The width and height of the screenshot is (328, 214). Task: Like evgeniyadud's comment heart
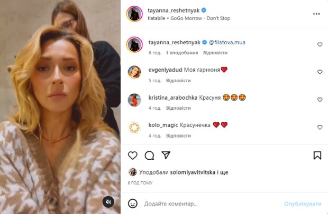click(320, 72)
